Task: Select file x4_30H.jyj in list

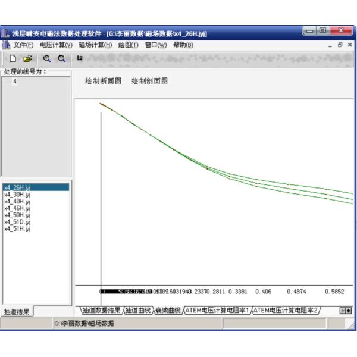Action: click(18, 193)
